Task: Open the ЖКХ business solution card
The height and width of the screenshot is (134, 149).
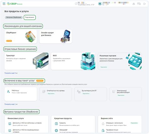Action: [x=73, y=61]
